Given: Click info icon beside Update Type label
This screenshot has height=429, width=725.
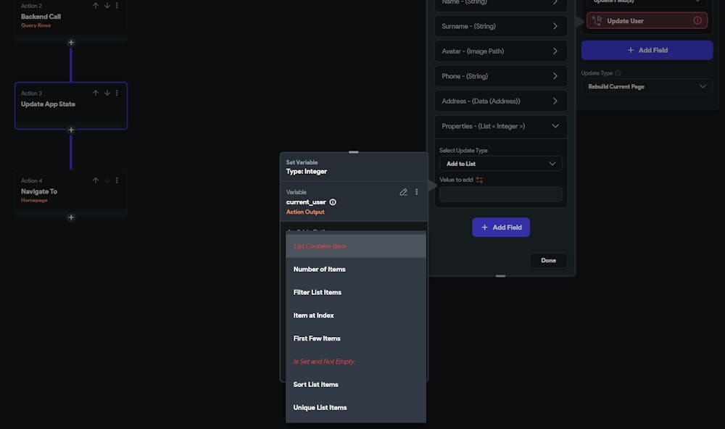Looking at the screenshot, I should [618, 73].
